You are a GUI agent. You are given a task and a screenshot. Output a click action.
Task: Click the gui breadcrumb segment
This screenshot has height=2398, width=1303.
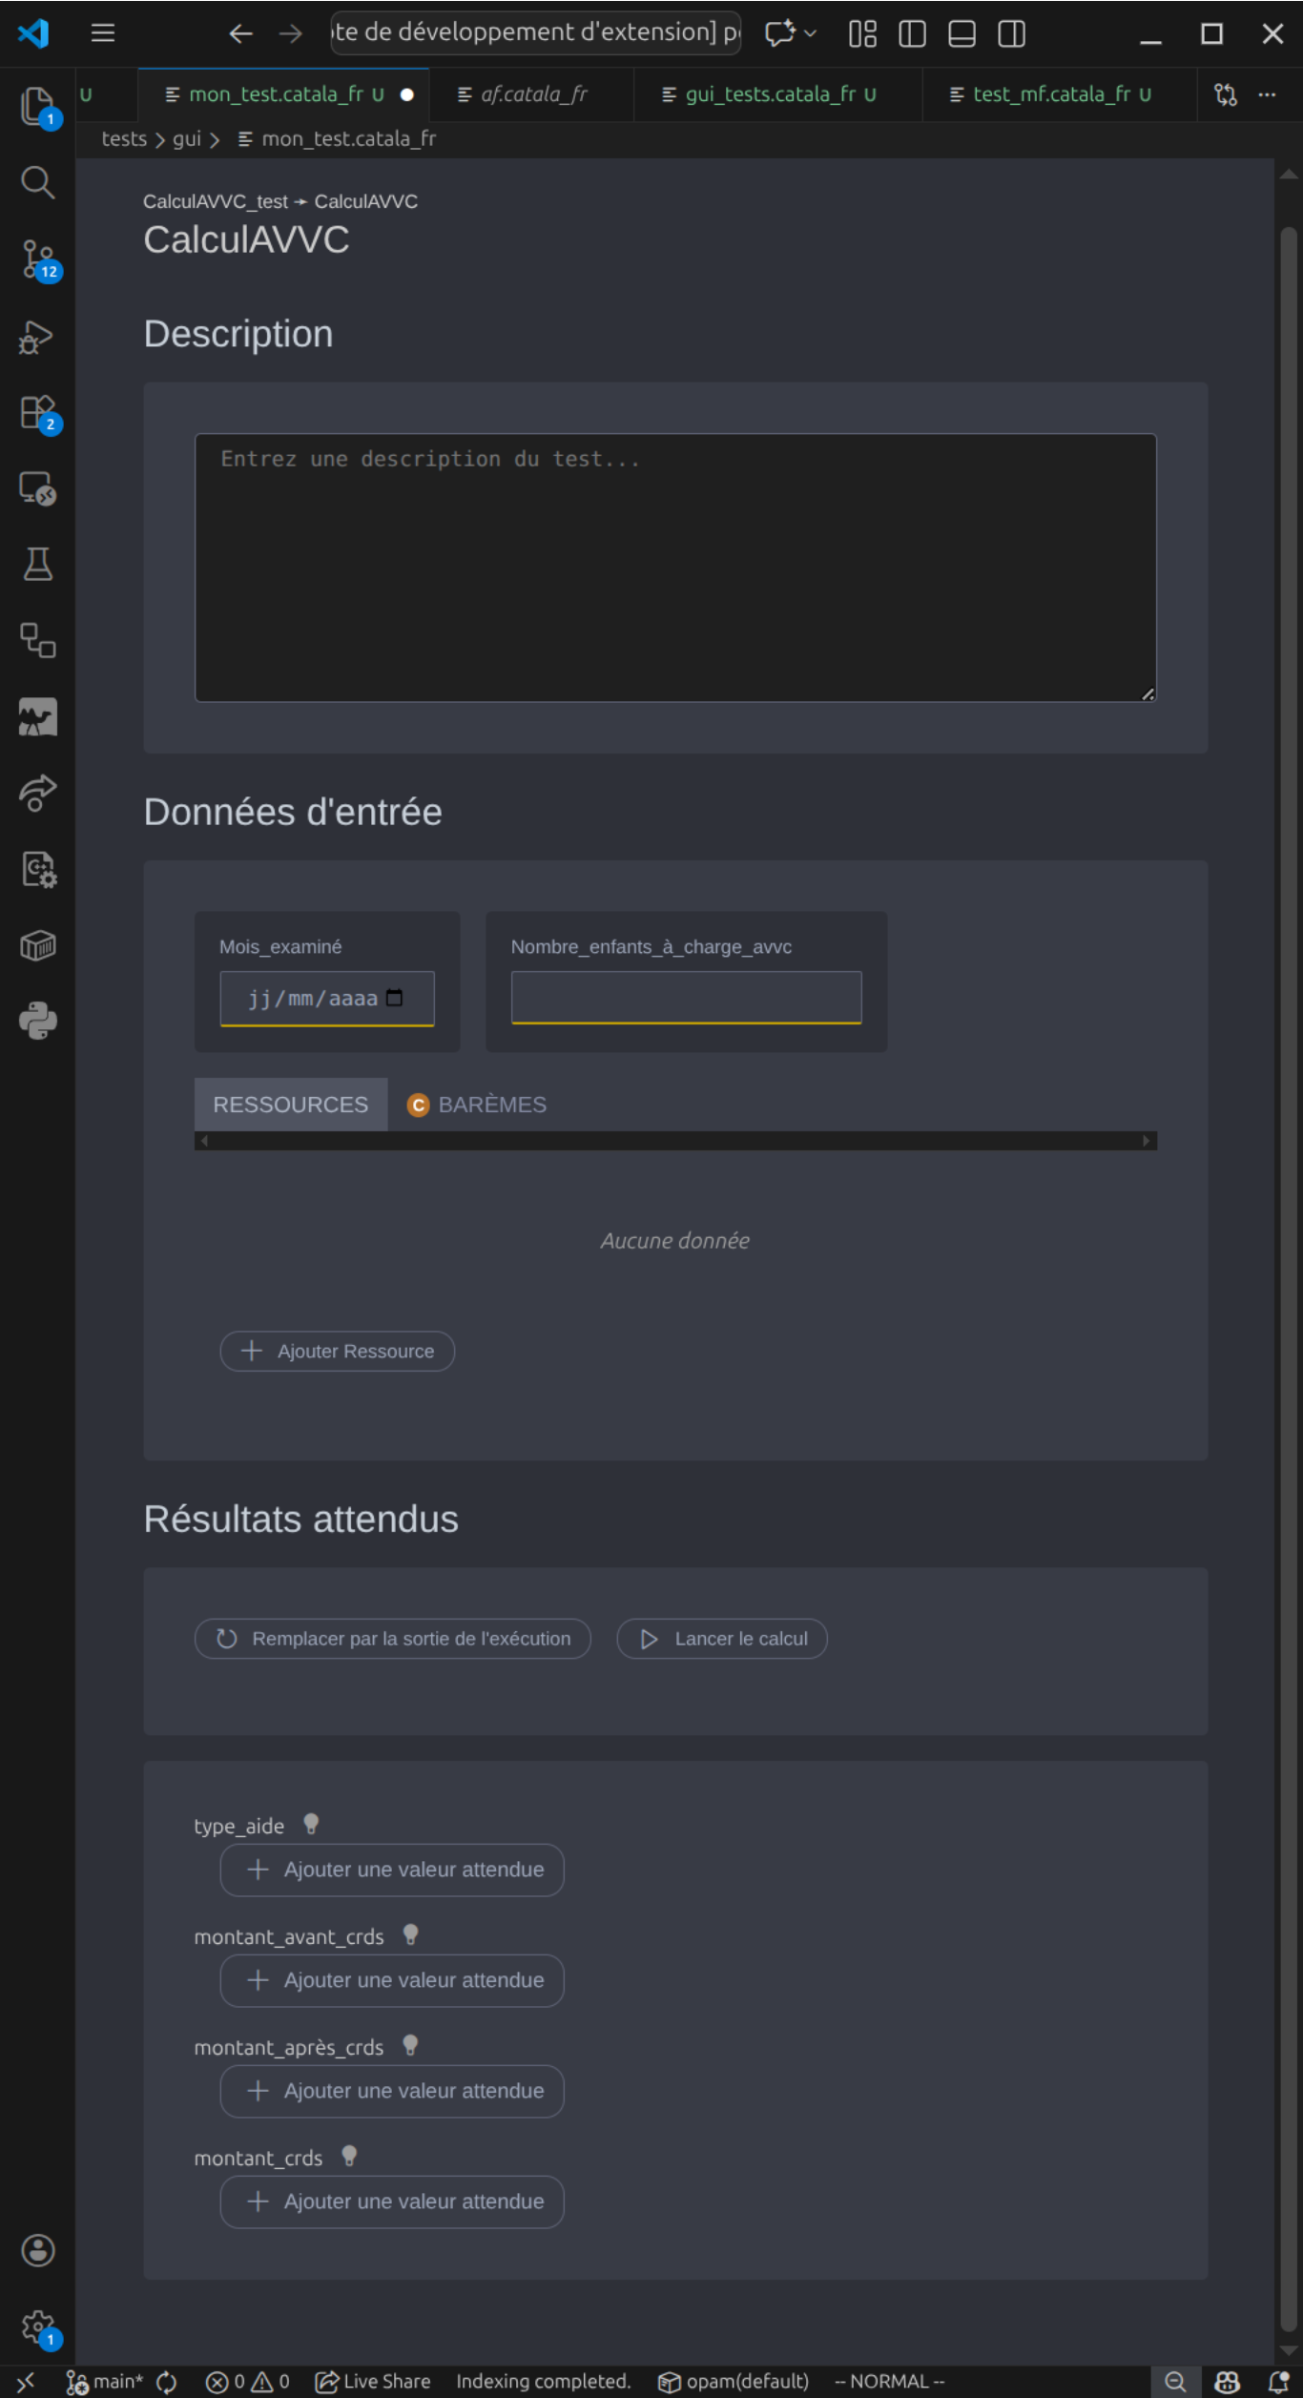187,139
